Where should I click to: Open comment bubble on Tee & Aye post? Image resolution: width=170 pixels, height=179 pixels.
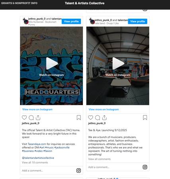[x=98, y=118]
